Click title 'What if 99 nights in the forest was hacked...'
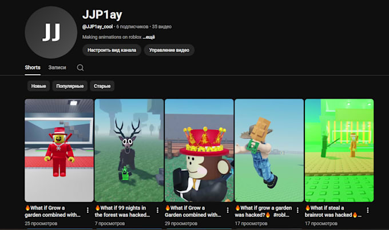Screen dimensions: 389x230 [122, 211]
